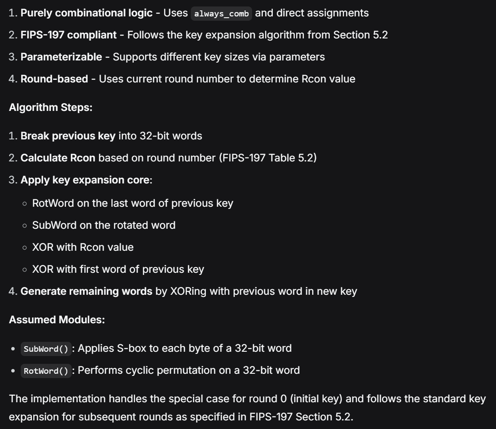Viewport: 496px width, 429px height.
Task: Click the always_comb inline code snippet
Action: (221, 13)
